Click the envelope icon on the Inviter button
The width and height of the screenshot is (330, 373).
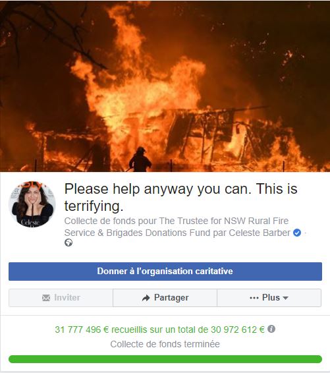pyautogui.click(x=46, y=298)
